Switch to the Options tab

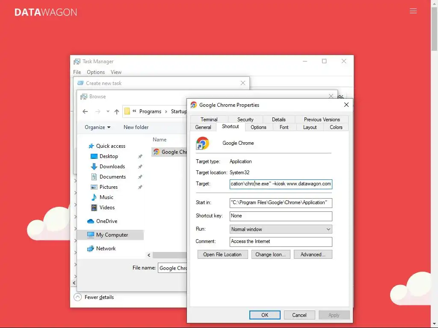[258, 127]
